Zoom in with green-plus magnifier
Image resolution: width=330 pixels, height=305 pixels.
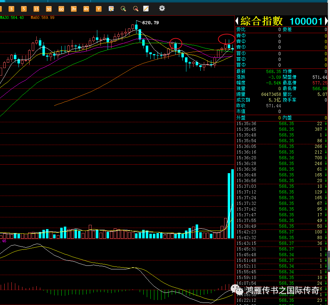pos(123,9)
